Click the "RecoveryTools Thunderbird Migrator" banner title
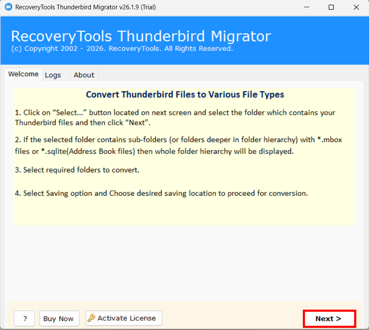This screenshot has width=369, height=330. click(141, 36)
